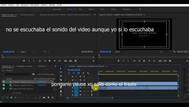Play the Program monitor sequence
Image resolution: width=189 pixels, height=107 pixels.
pos(144,61)
